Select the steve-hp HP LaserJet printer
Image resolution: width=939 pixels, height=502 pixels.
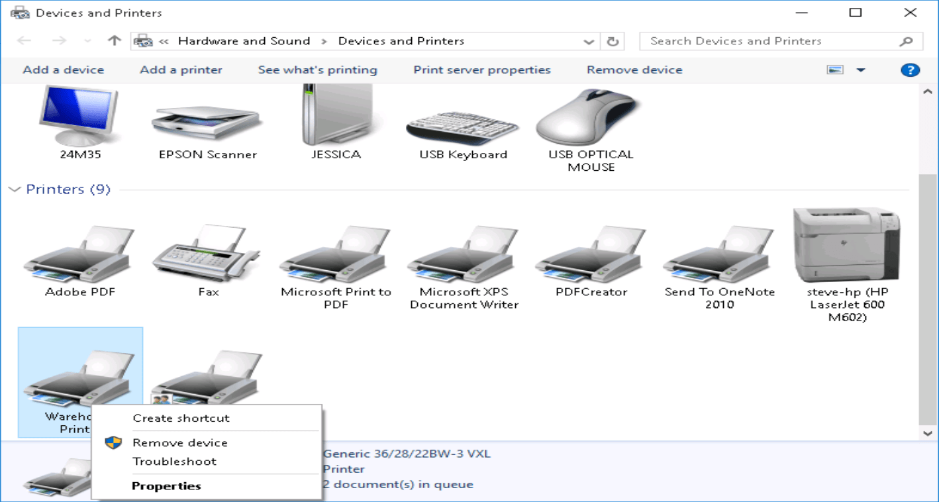(x=847, y=245)
